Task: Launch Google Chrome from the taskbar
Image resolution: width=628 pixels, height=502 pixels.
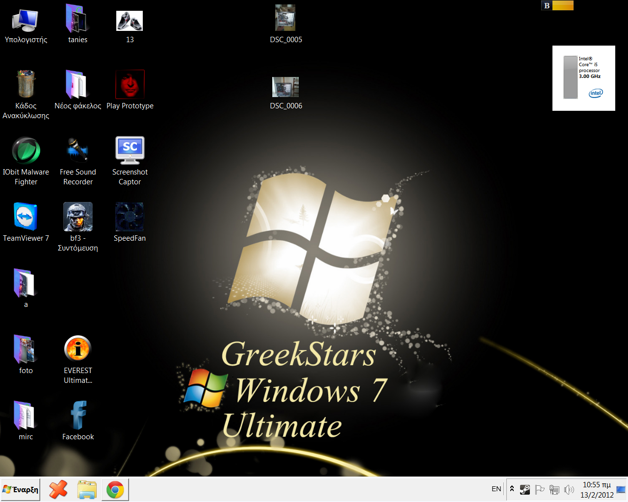Action: [x=115, y=489]
